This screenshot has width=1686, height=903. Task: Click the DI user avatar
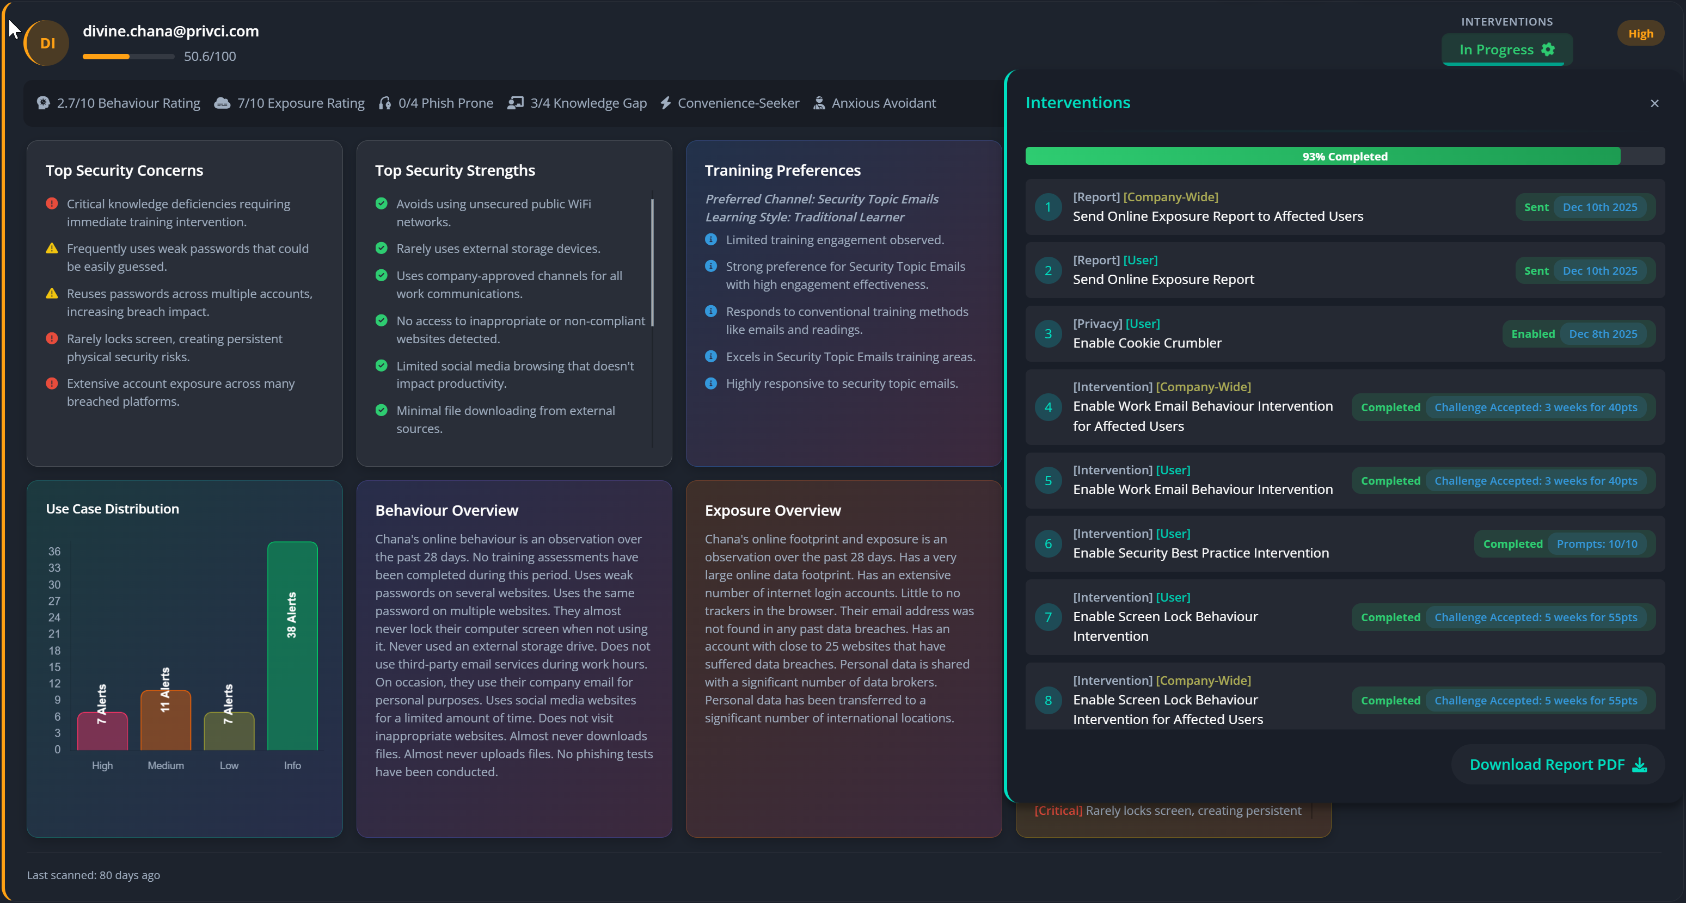pos(46,43)
